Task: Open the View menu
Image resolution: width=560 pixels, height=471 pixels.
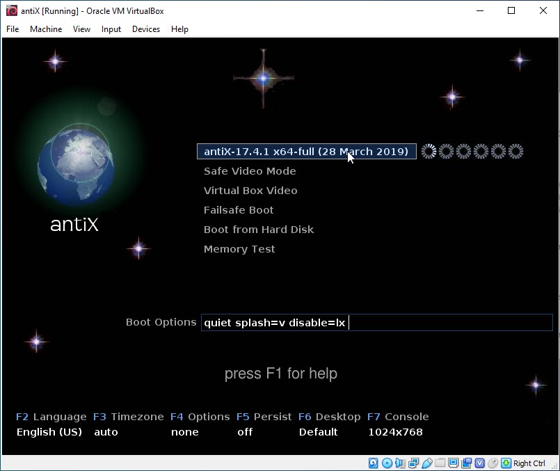Action: click(x=81, y=29)
